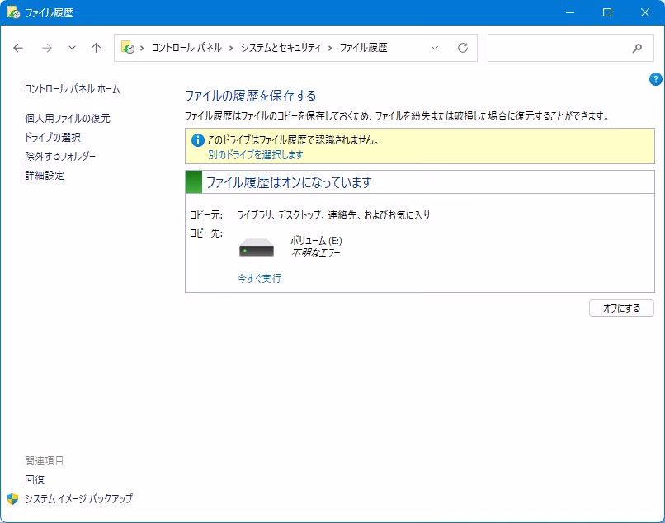Screen dimensions: 665x523
Task: Click the search magnifier icon
Action: pos(637,48)
